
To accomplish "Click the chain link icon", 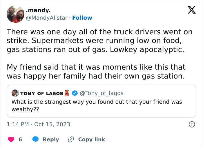I will (71, 139).
